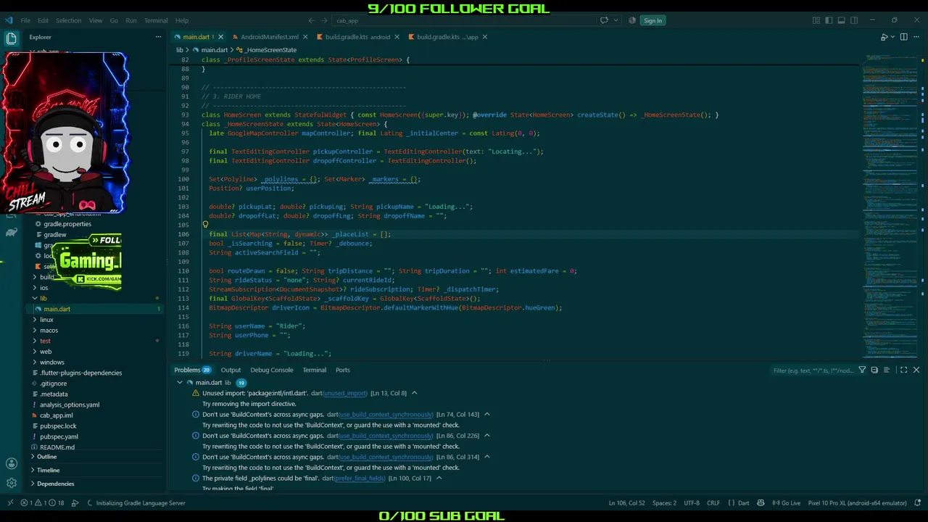Open the Manage gear icon

(11, 483)
